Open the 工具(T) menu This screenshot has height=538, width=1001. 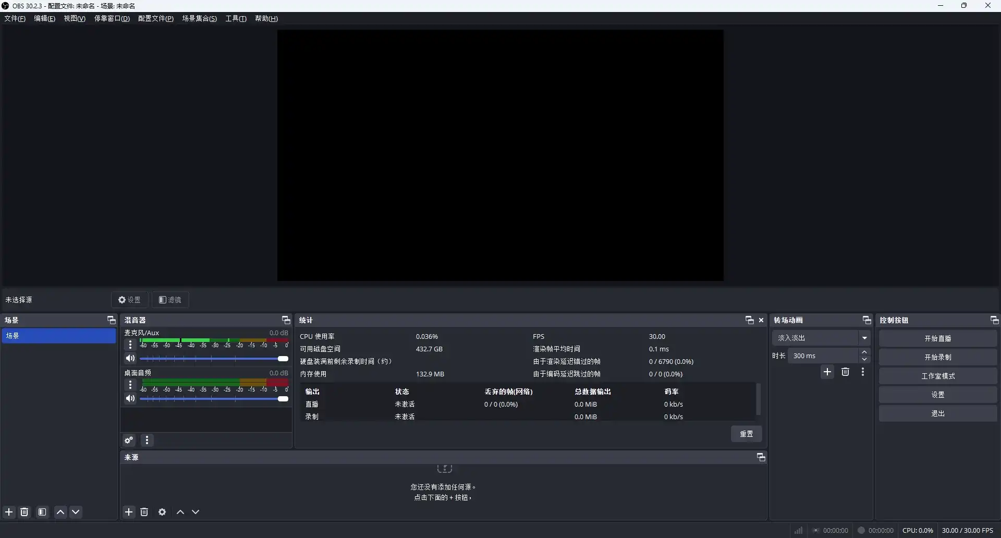236,19
